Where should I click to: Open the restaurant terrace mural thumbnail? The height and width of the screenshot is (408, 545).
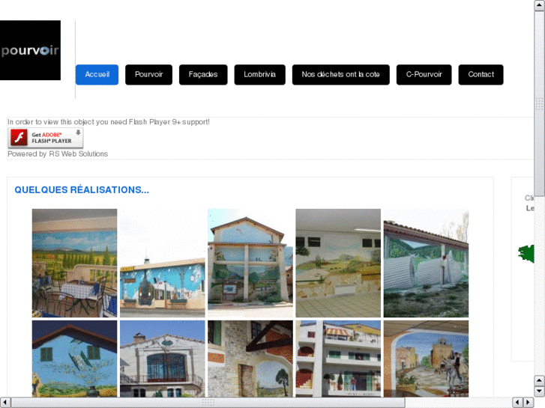pyautogui.click(x=74, y=263)
